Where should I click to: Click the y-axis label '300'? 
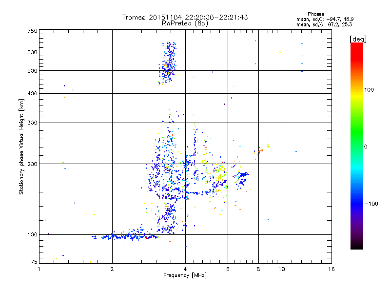[x=32, y=123]
